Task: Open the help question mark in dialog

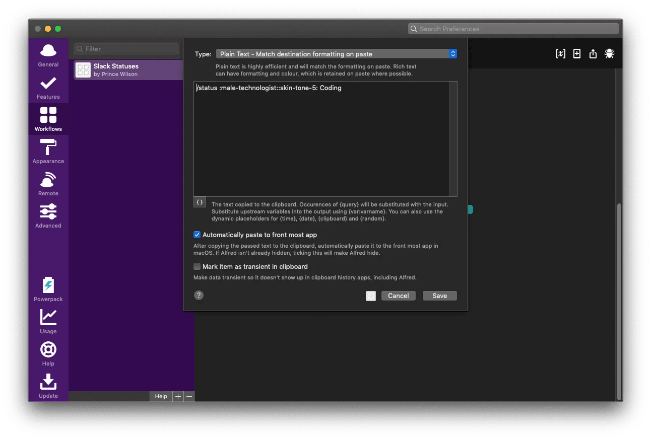Action: coord(199,296)
